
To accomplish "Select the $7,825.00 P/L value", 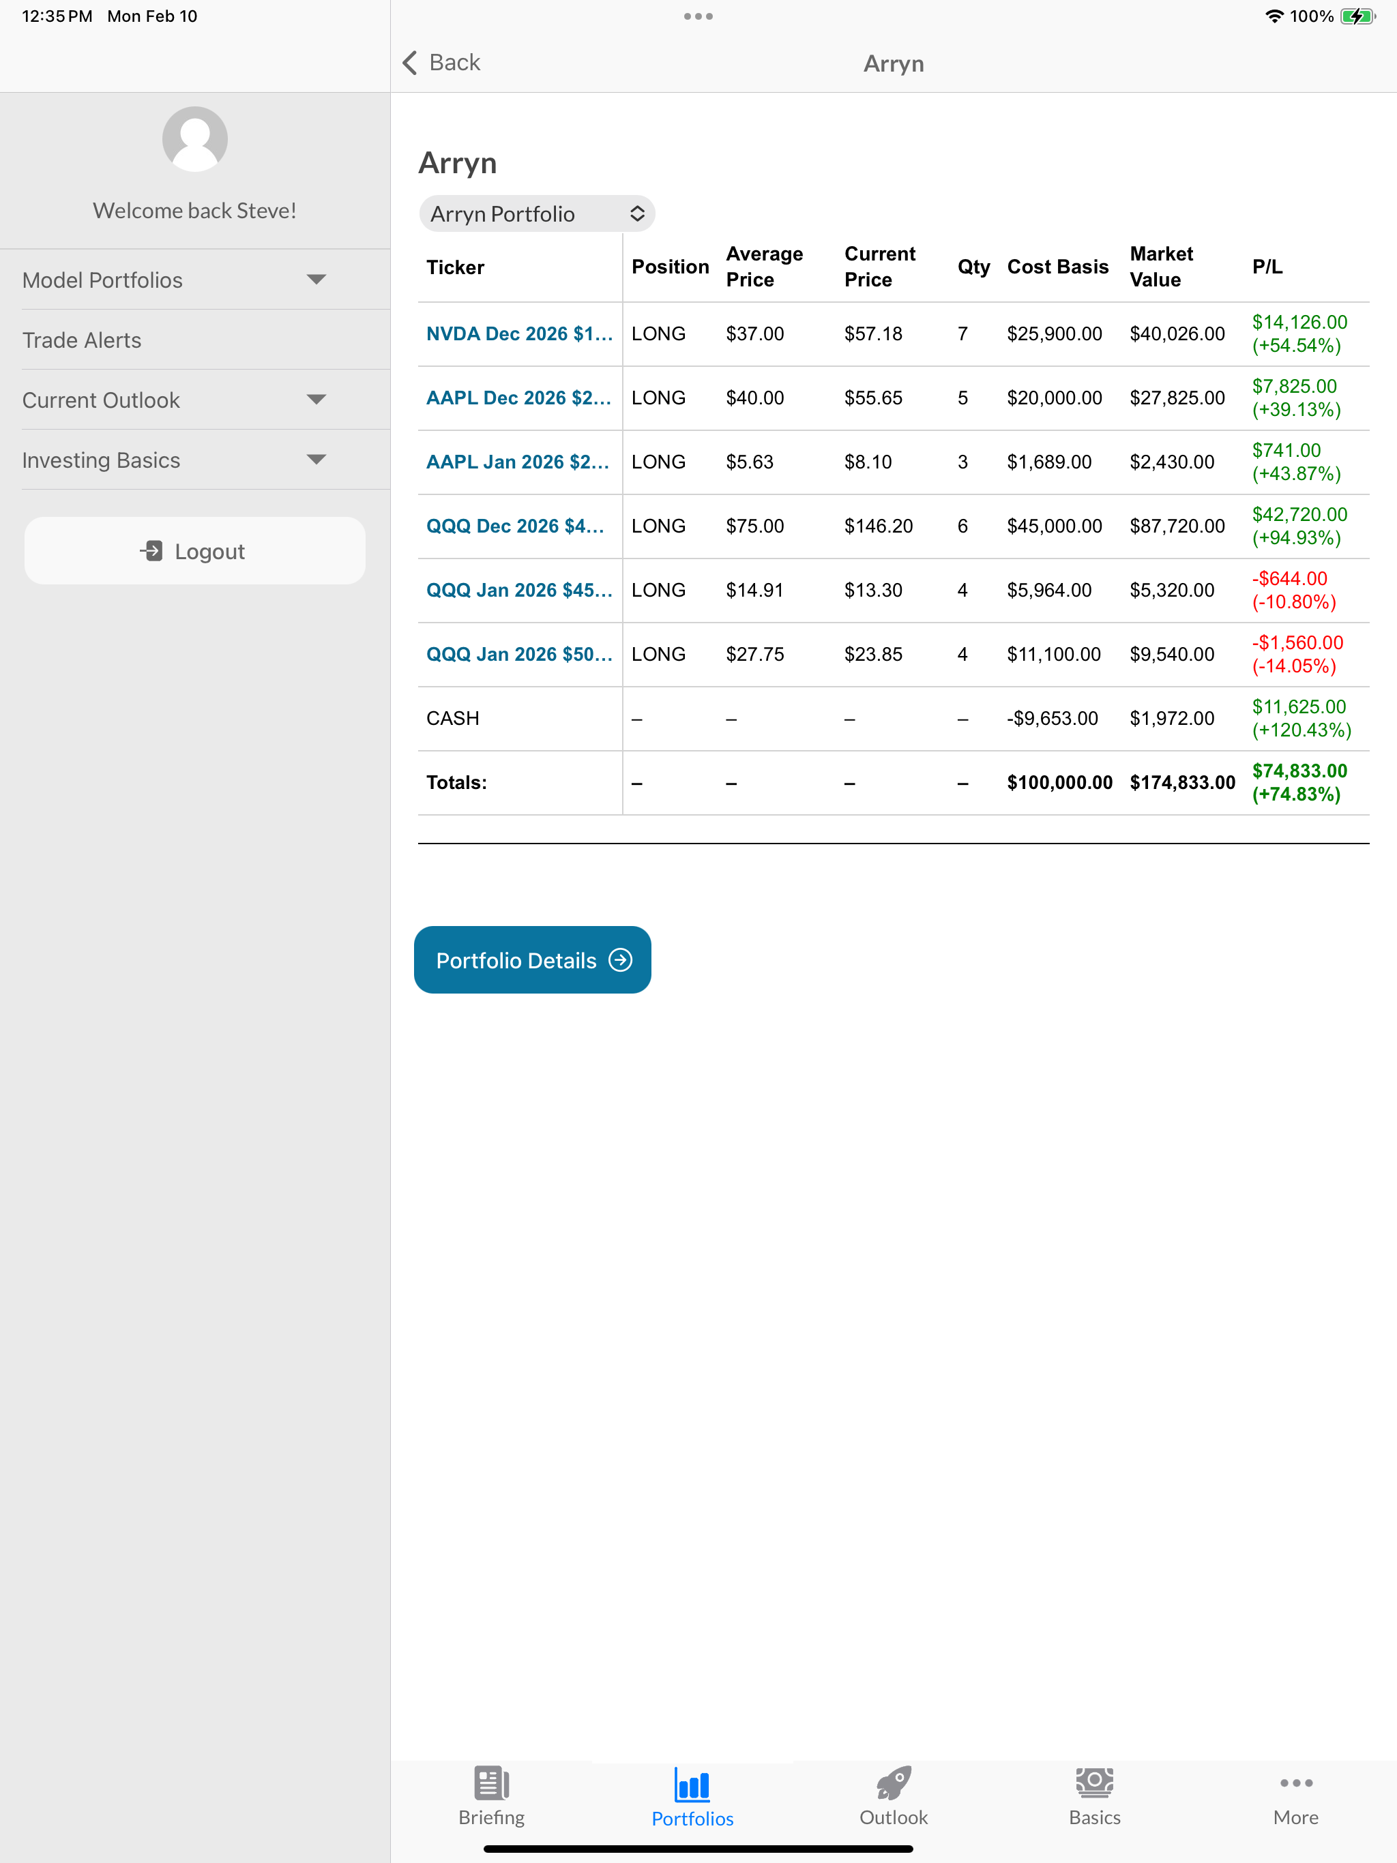I will pos(1294,386).
